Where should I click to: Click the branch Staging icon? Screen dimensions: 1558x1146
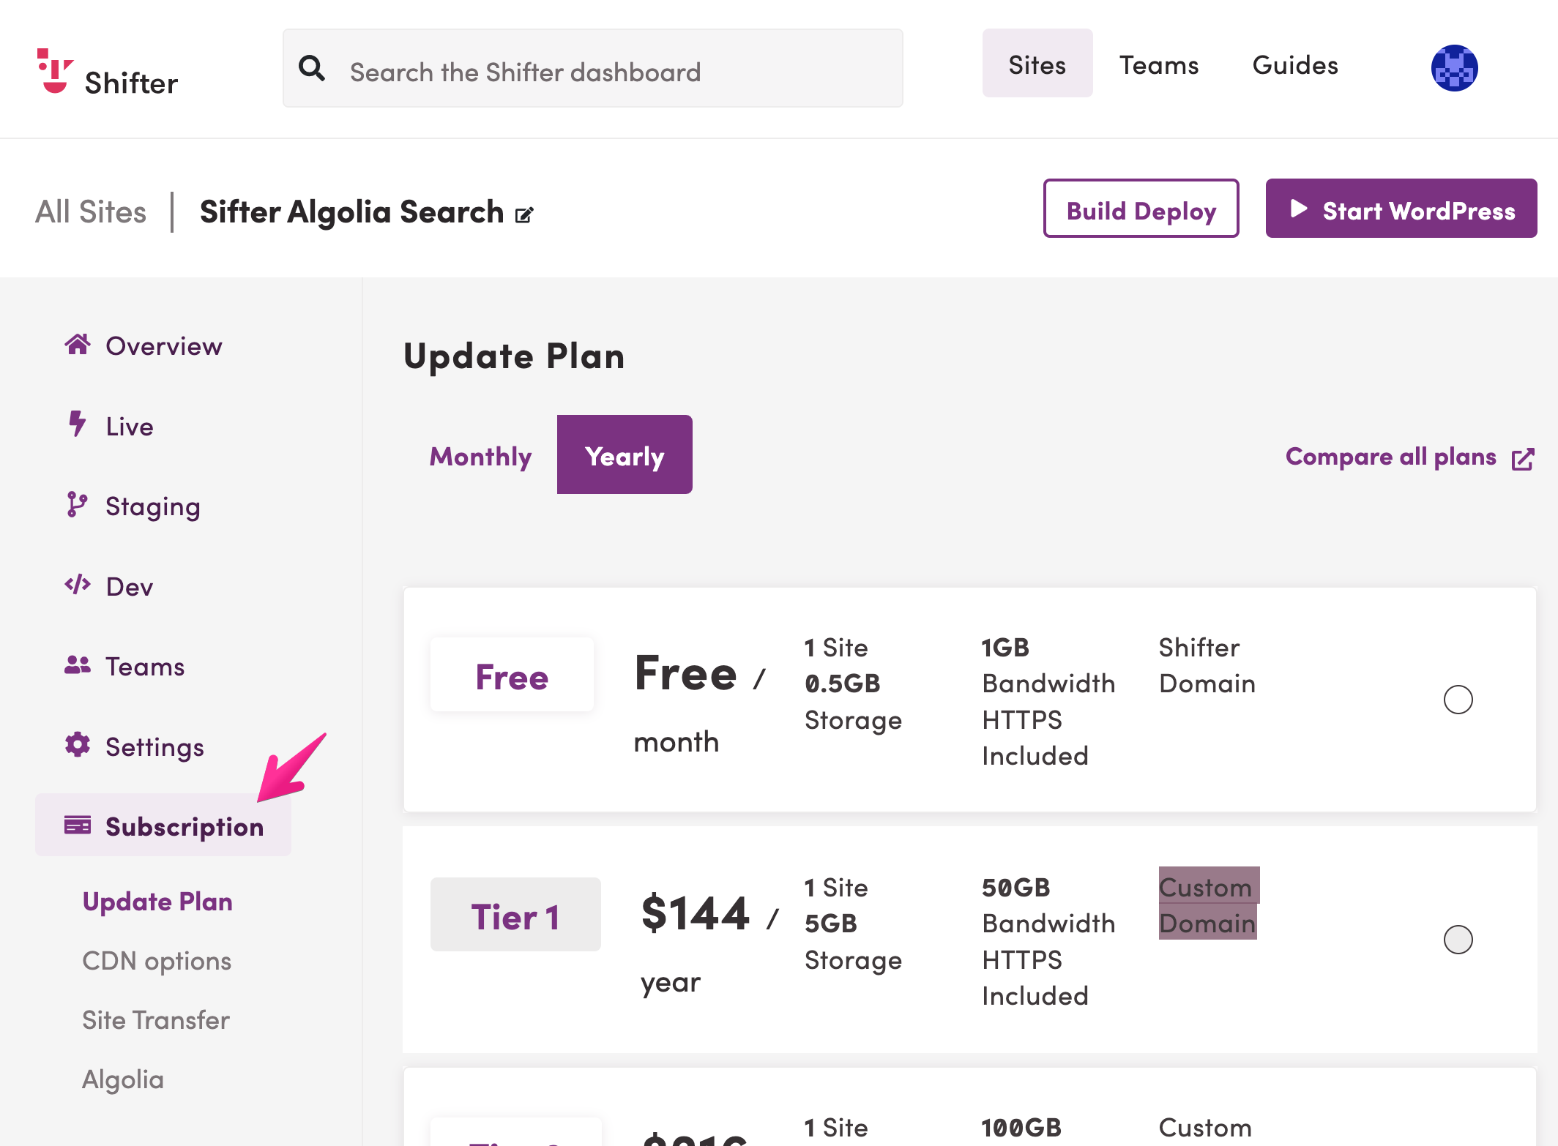(x=77, y=504)
